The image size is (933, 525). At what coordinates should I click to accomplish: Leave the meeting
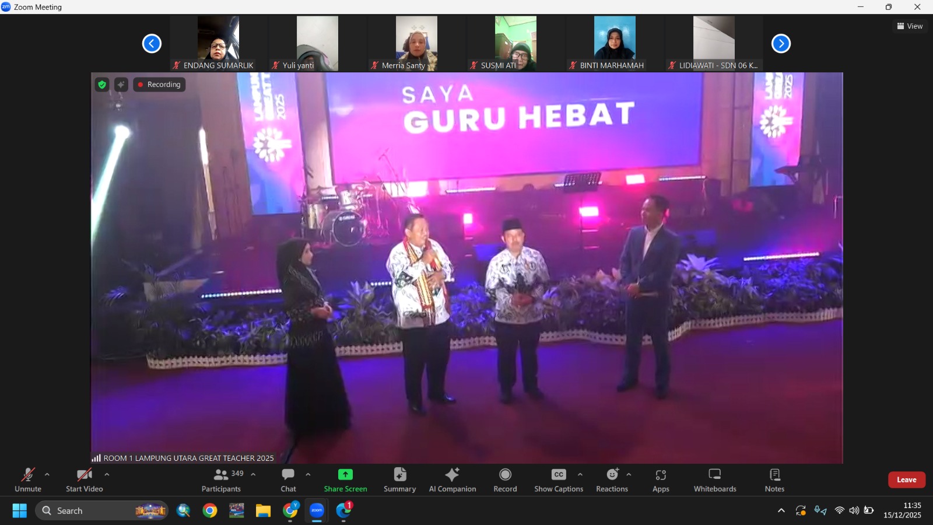click(906, 480)
